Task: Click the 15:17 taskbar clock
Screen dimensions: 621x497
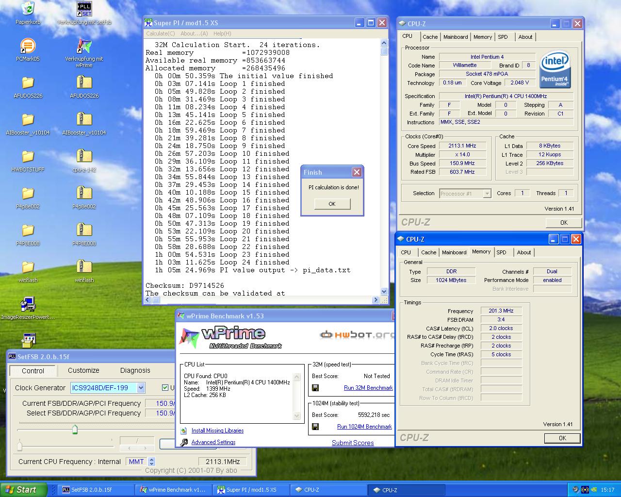Action: click(x=607, y=490)
